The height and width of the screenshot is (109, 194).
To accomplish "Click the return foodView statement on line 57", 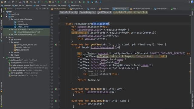I will pos(89,80).
